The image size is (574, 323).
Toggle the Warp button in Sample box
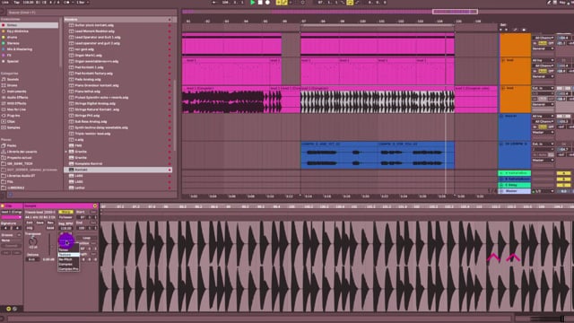[65, 212]
